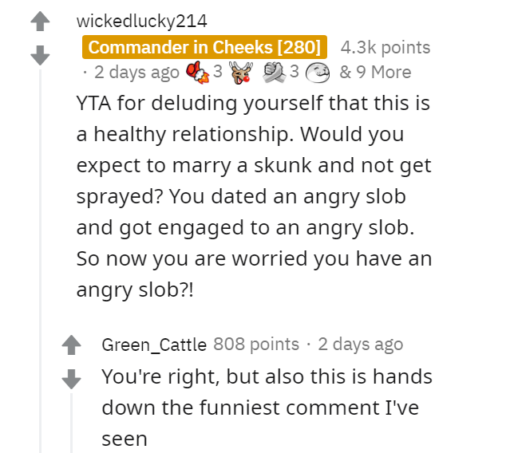This screenshot has height=453, width=510.
Task: Click the '2 days ago' timestamp on Green_Cattle's reply
Action: (361, 345)
